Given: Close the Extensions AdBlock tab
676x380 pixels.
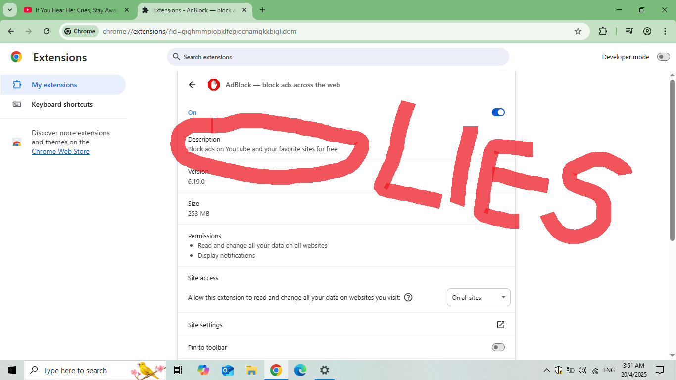Looking at the screenshot, I should pyautogui.click(x=244, y=10).
